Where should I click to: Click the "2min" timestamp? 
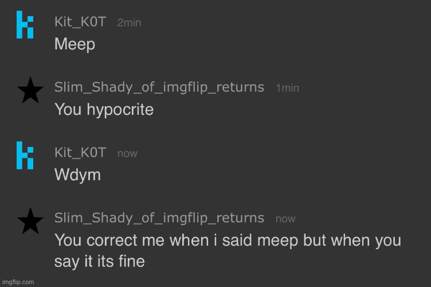[129, 23]
